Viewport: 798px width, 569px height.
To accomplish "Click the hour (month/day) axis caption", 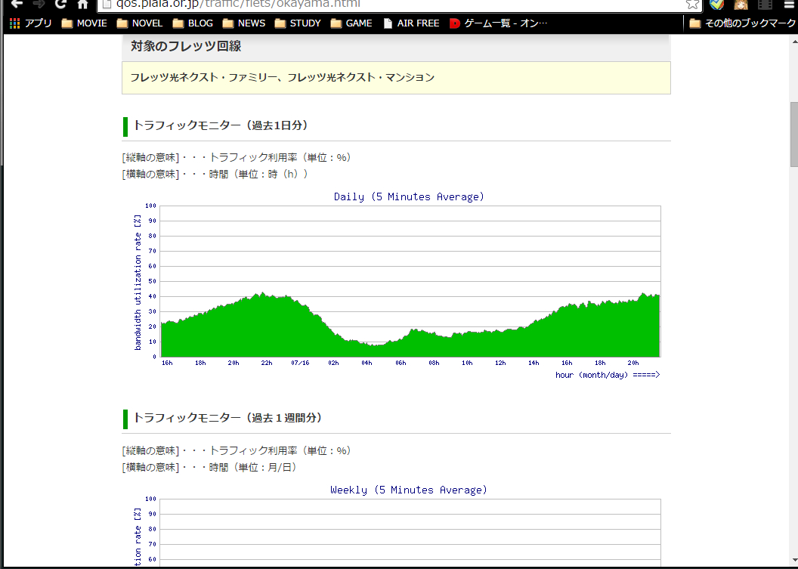I will [x=607, y=375].
